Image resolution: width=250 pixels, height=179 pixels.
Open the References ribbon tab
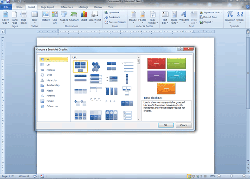click(66, 7)
